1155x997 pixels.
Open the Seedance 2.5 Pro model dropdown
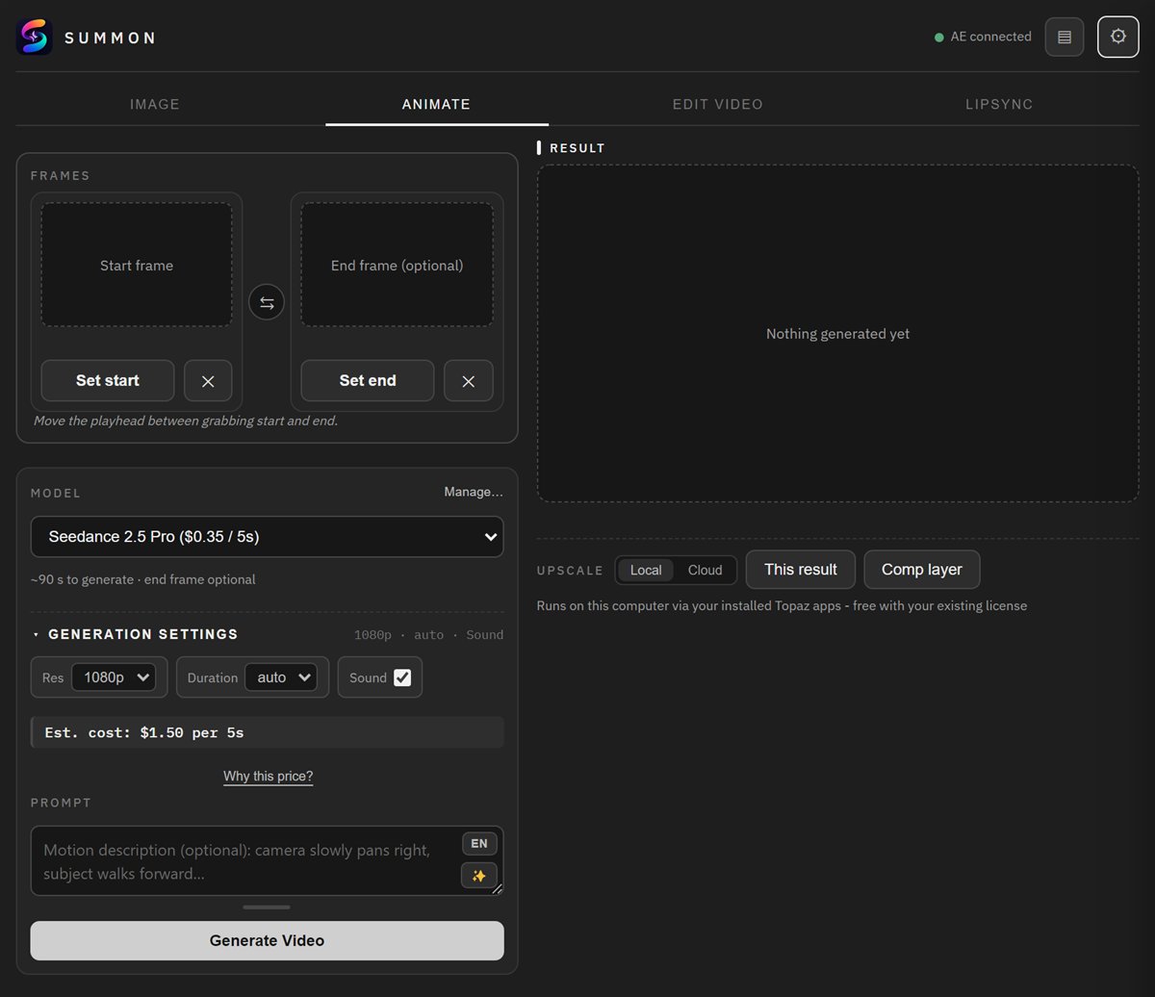(267, 537)
